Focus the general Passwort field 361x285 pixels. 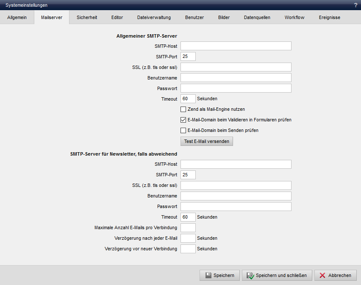(236, 88)
